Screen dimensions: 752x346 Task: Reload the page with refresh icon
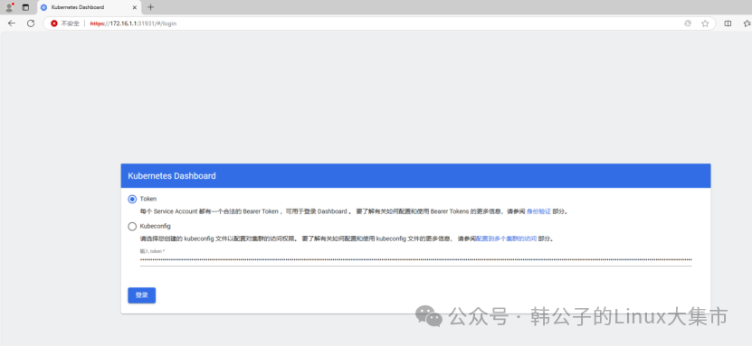[x=31, y=23]
